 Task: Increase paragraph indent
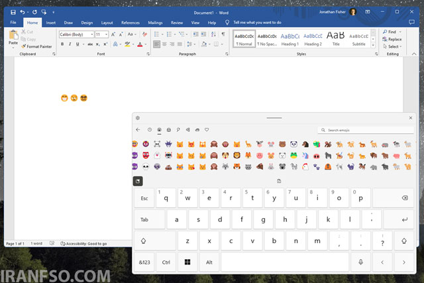pos(203,34)
